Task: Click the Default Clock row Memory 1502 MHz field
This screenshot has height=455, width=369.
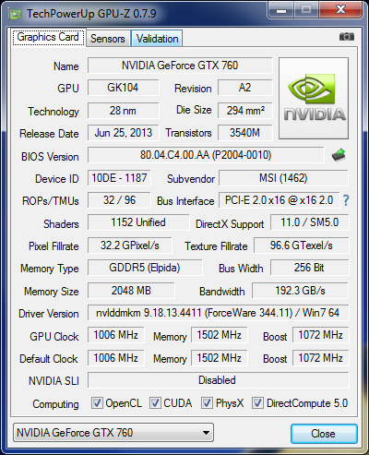Action: pos(220,358)
